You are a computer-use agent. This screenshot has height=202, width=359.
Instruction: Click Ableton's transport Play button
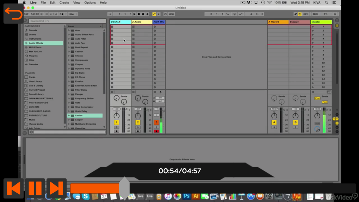(x=135, y=14)
